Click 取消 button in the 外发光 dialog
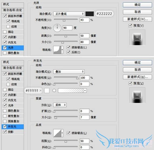This screenshot has height=150, width=154. pos(137,70)
